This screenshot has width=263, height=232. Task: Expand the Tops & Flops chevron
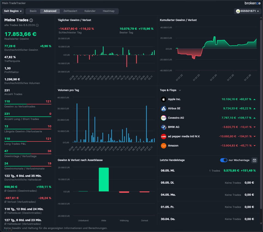pos(180,90)
